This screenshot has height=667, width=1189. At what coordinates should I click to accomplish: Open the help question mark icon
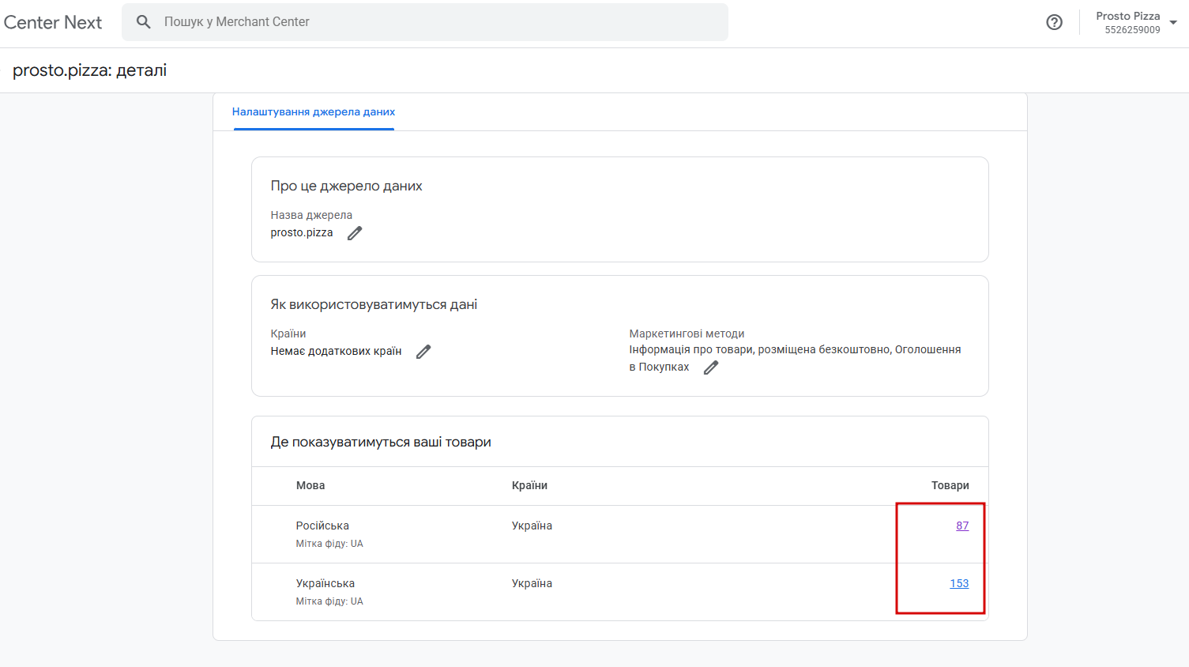coord(1054,22)
